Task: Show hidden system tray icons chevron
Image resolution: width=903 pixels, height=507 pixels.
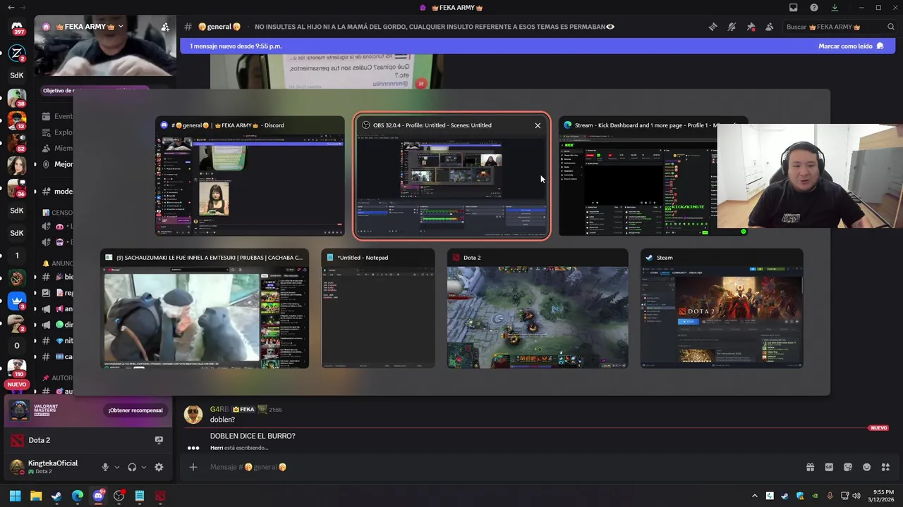Action: click(755, 496)
